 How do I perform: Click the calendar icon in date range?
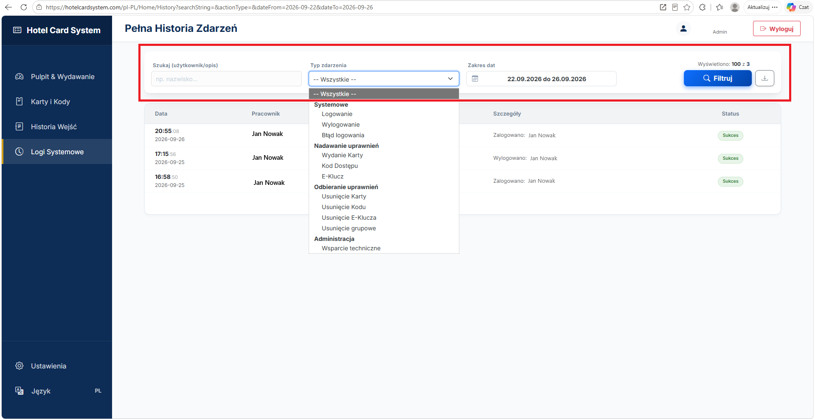(x=475, y=79)
